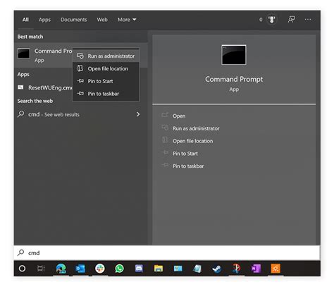334x289 pixels.
Task: Choose Pin to taskbar in context menu
Action: coord(106,94)
